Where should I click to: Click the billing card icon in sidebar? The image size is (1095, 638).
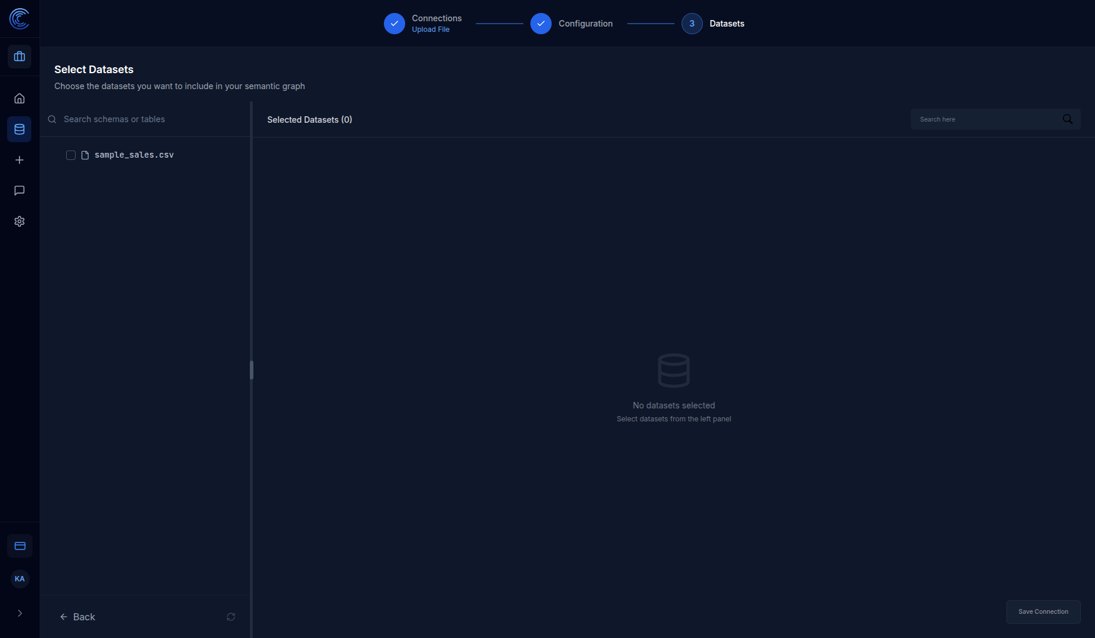coord(19,546)
